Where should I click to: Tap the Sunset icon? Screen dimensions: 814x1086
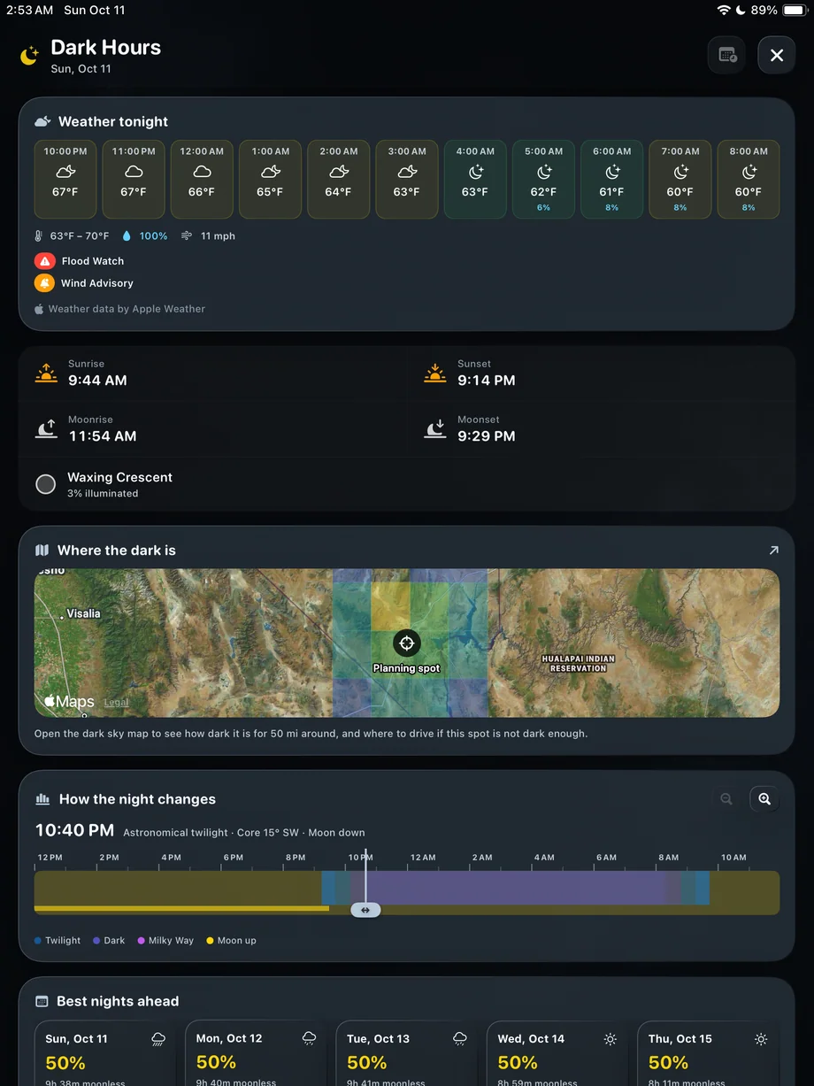tap(434, 373)
